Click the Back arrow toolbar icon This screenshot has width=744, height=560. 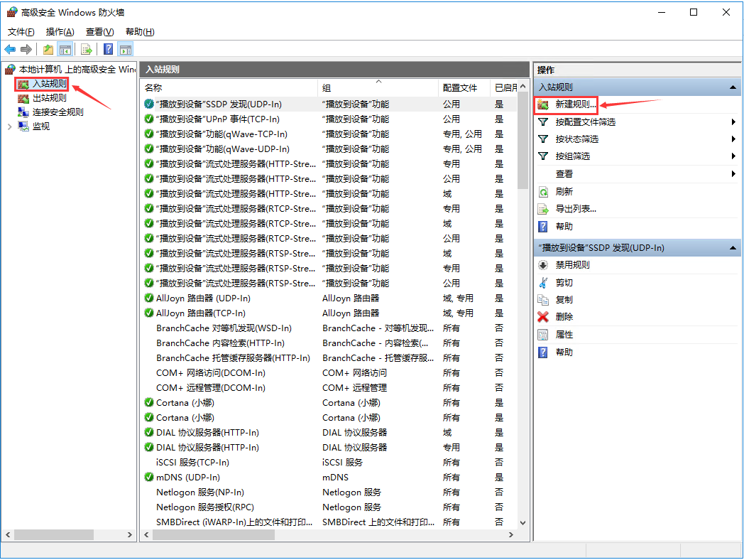click(x=10, y=49)
